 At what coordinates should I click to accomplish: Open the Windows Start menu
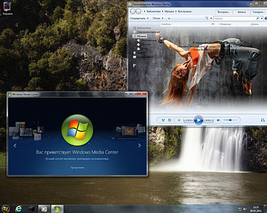tap(5, 208)
